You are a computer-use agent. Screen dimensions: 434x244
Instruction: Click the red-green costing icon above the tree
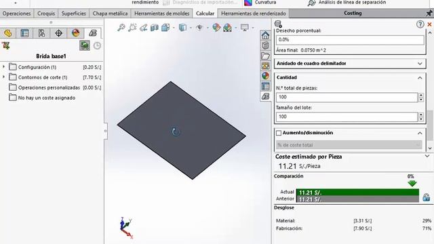6,45
